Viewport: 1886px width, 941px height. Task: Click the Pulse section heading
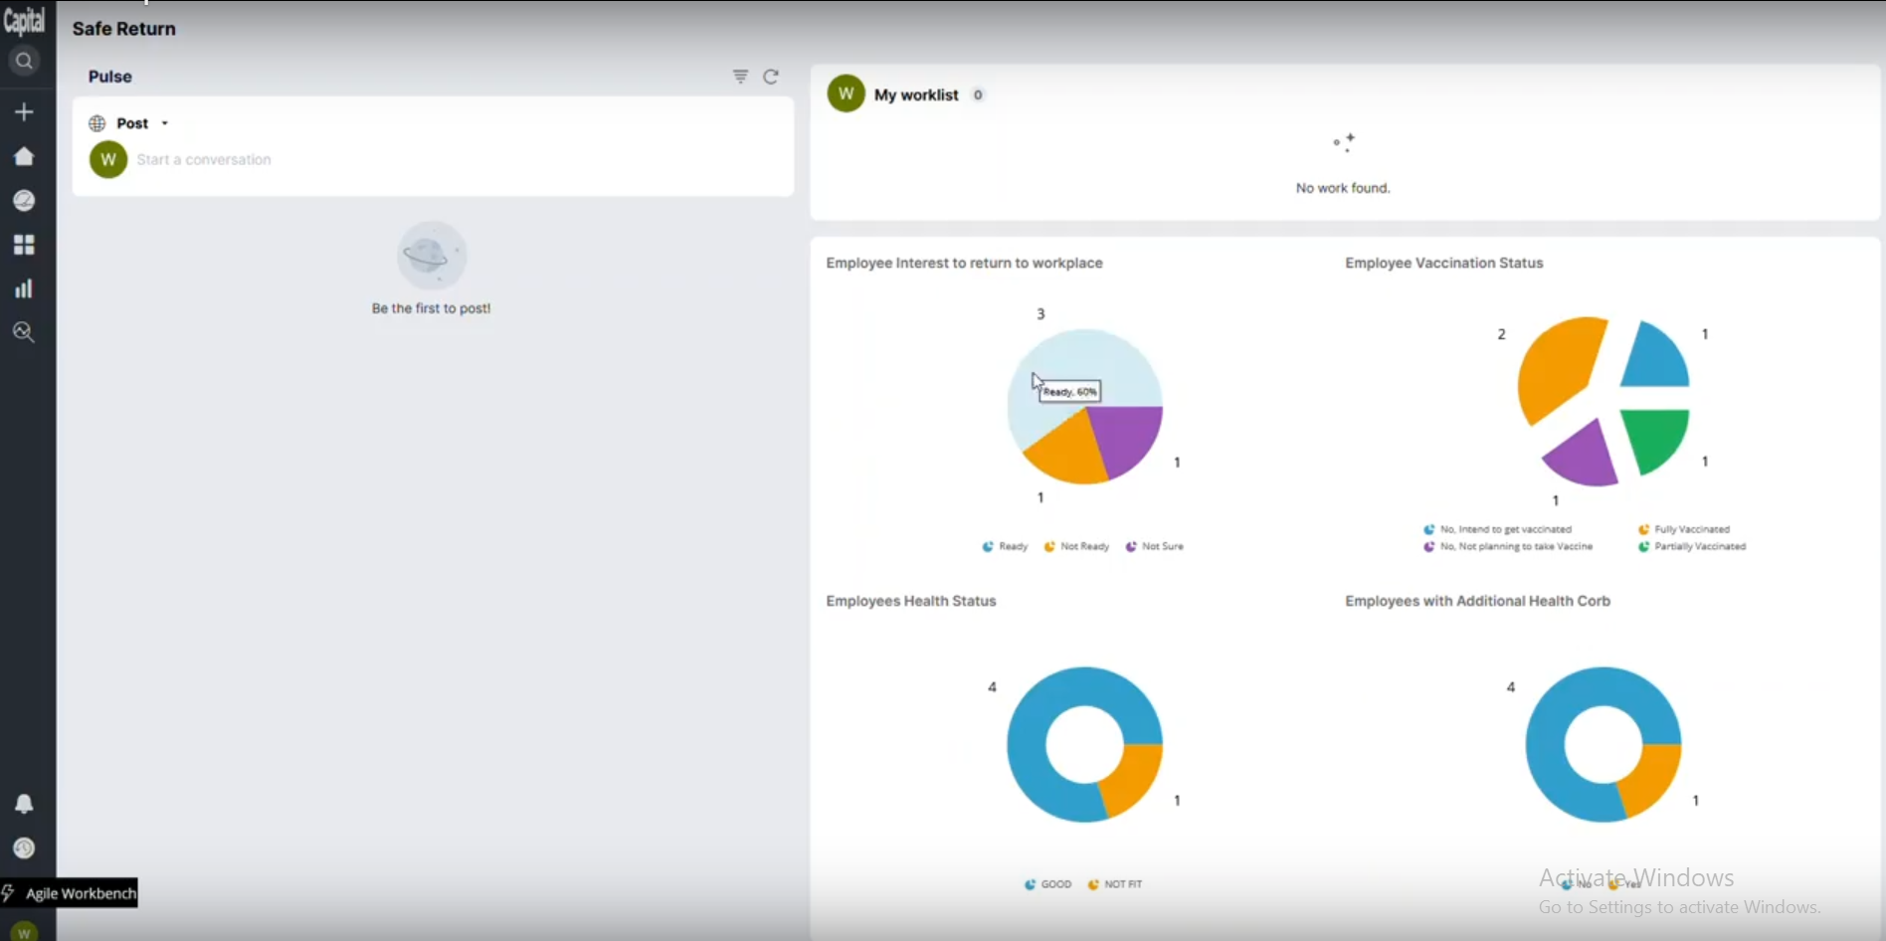pyautogui.click(x=110, y=77)
